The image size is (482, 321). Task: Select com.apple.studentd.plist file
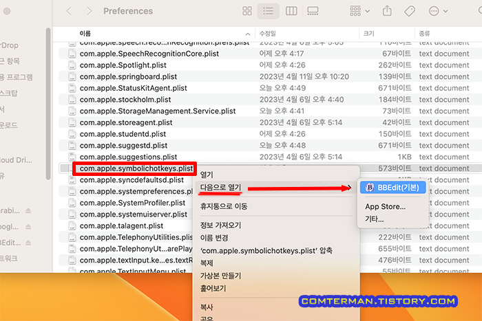point(123,134)
